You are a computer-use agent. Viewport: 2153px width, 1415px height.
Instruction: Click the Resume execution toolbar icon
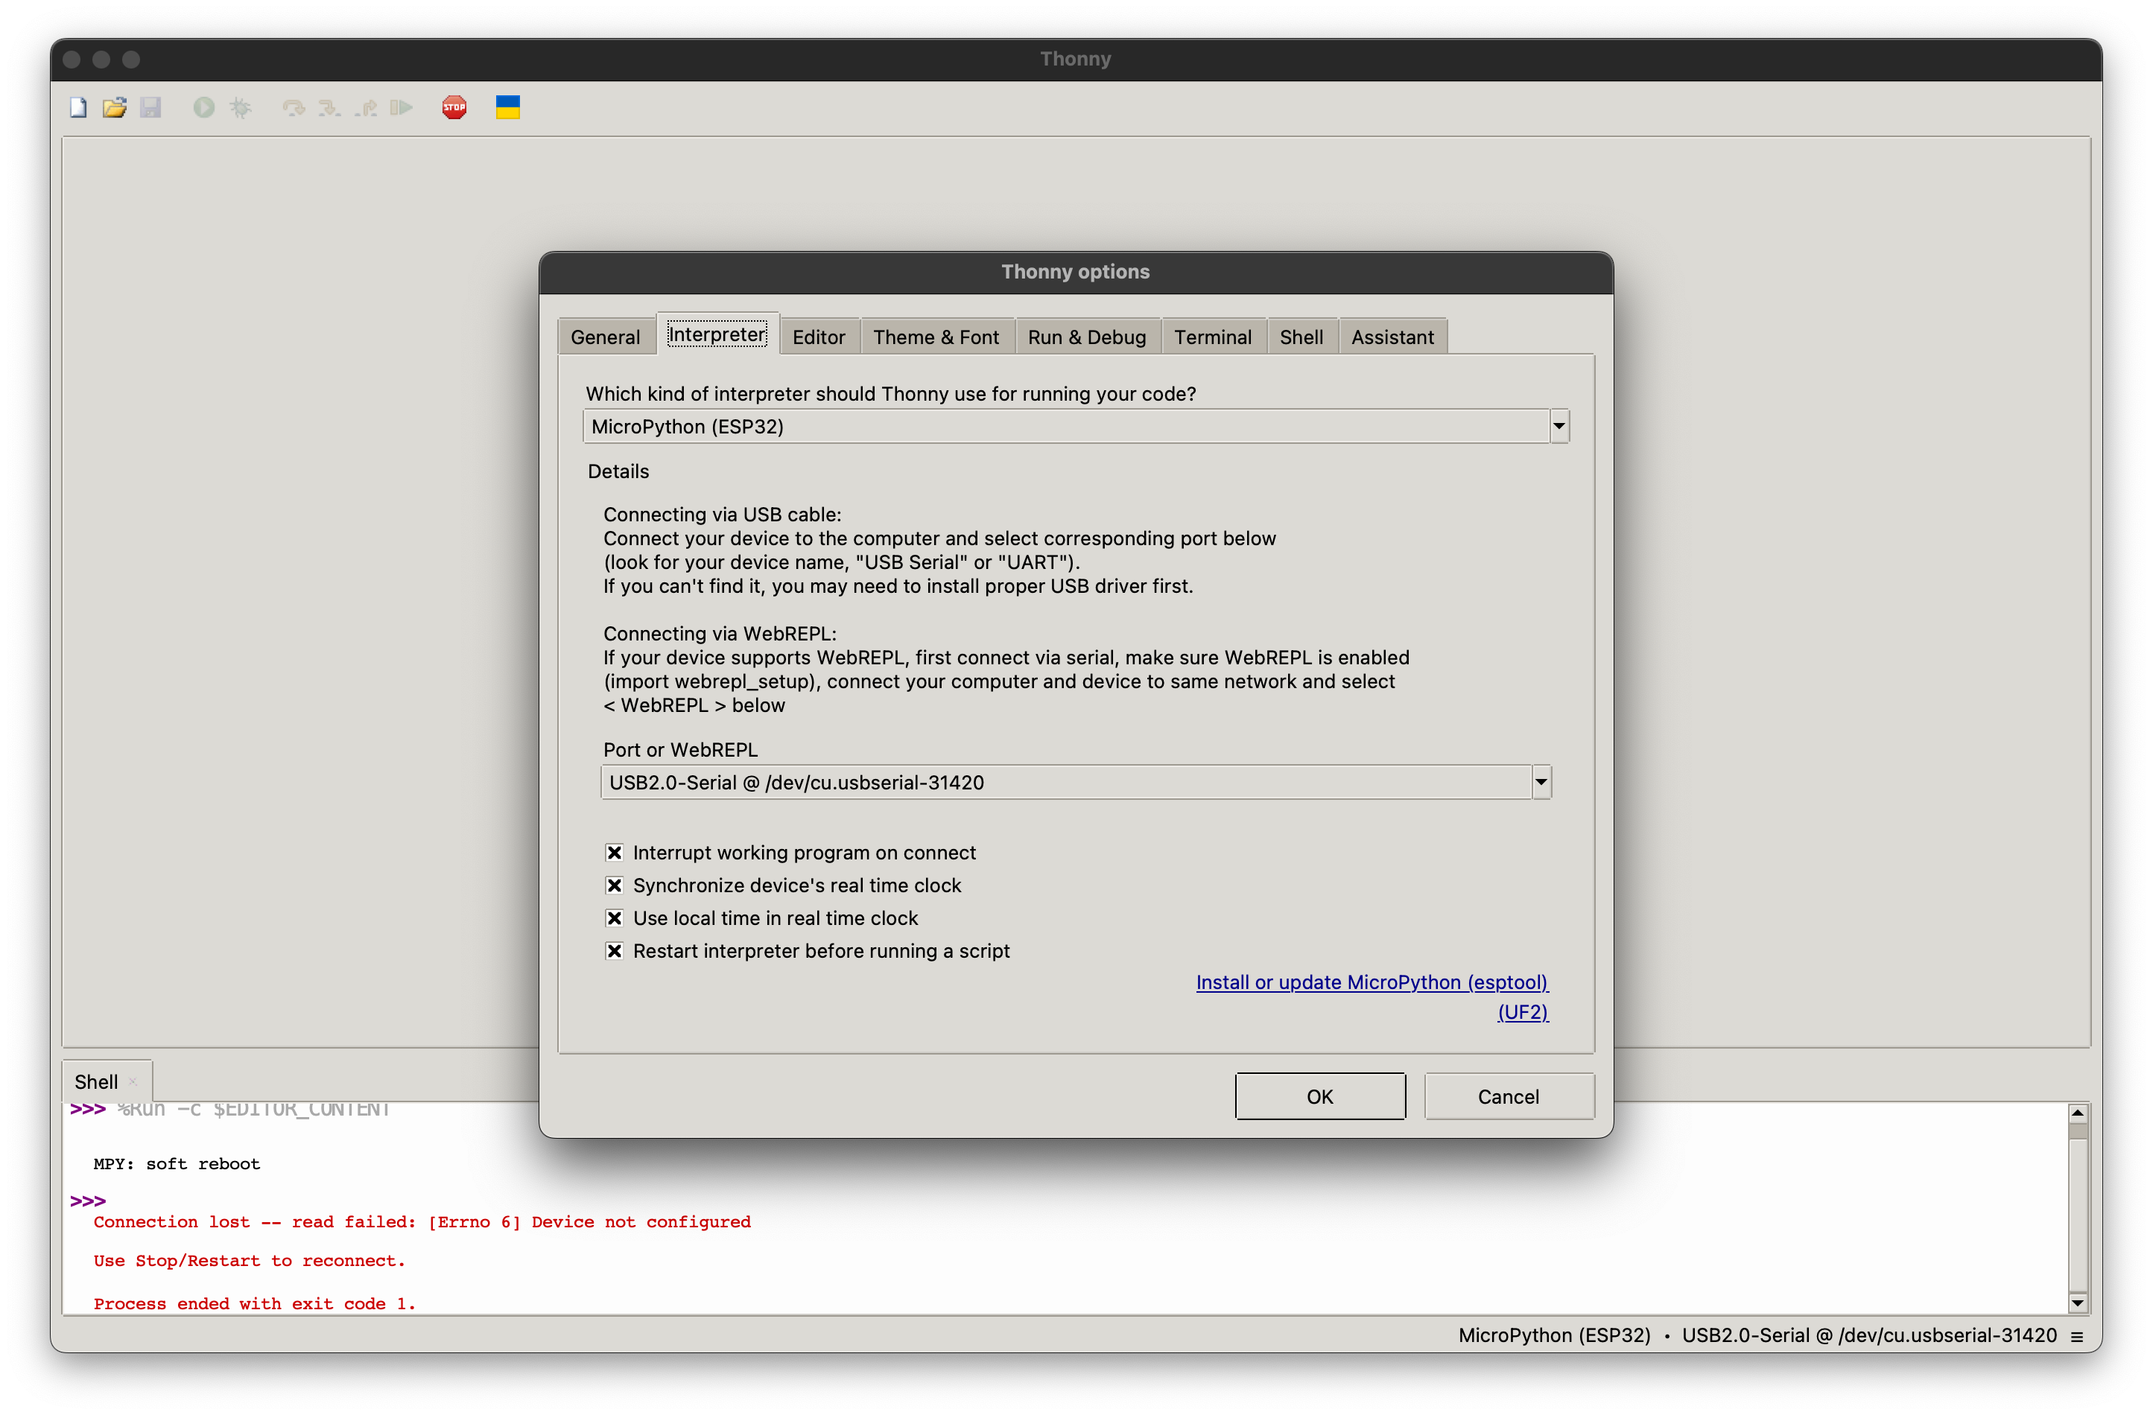pyautogui.click(x=402, y=107)
